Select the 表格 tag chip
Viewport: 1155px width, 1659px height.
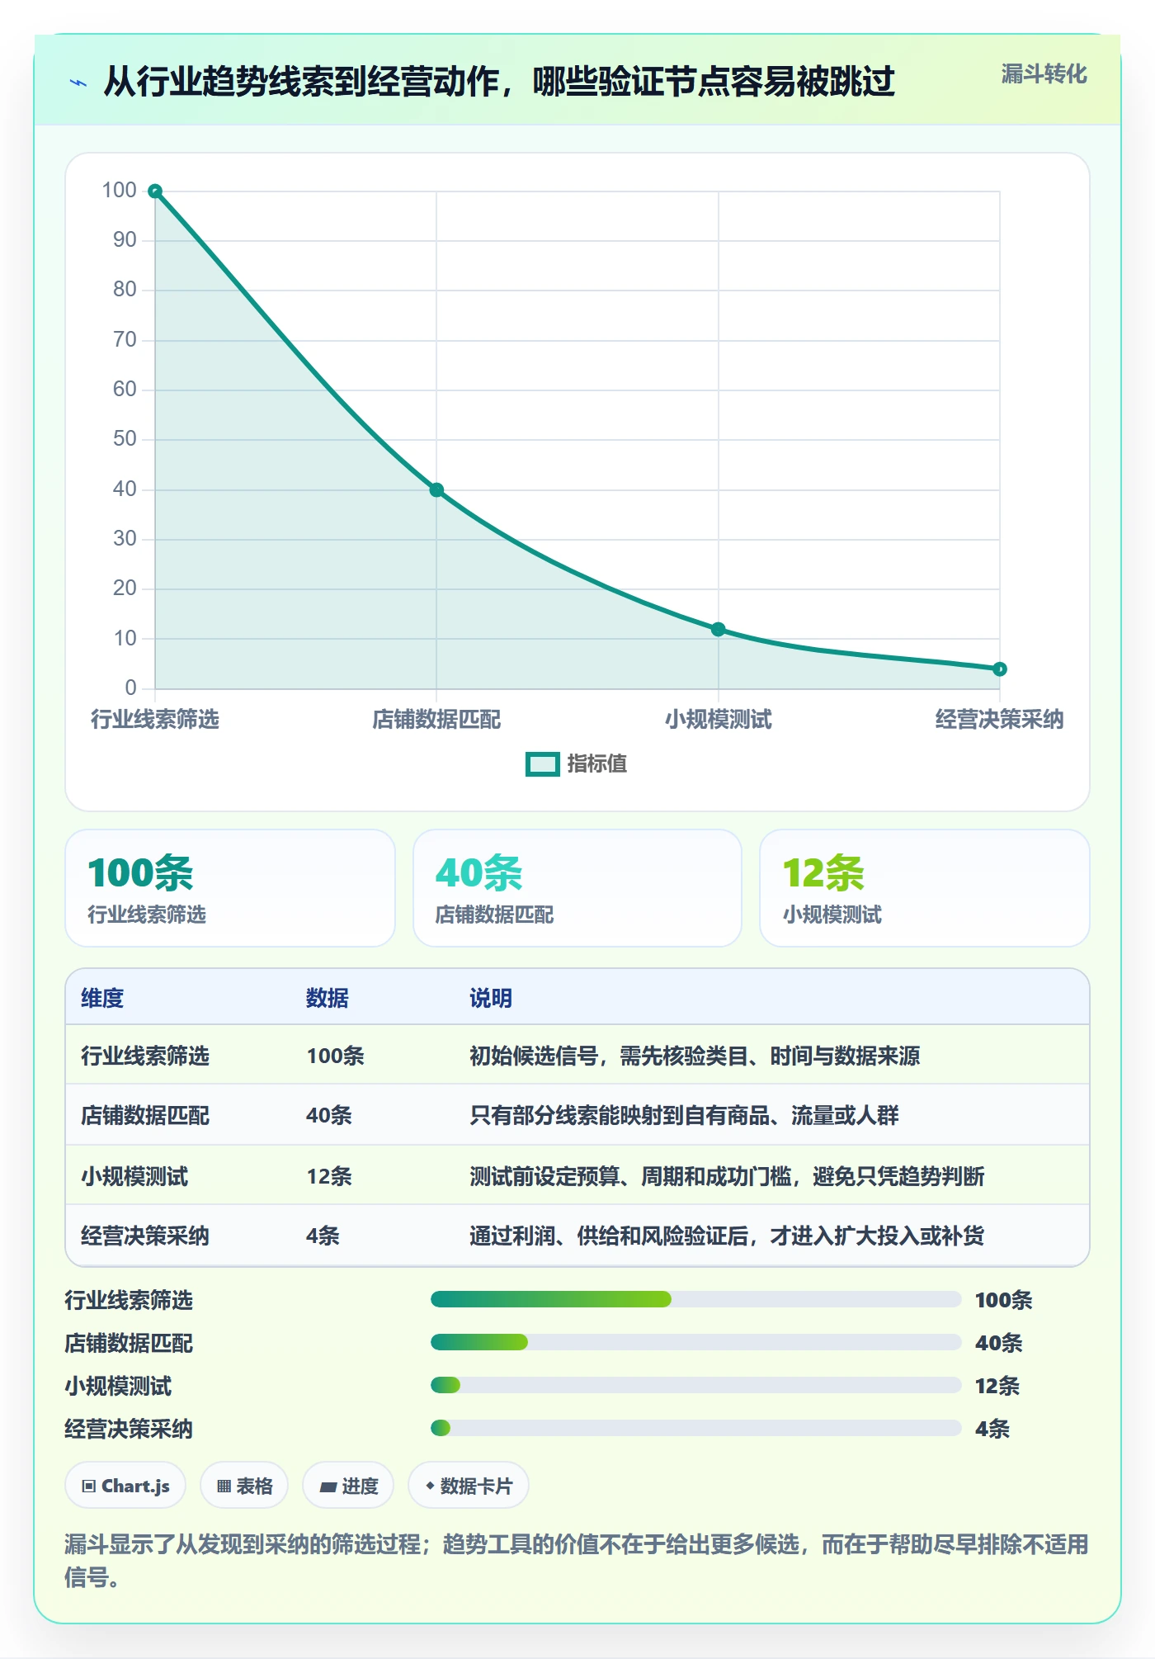tap(244, 1486)
